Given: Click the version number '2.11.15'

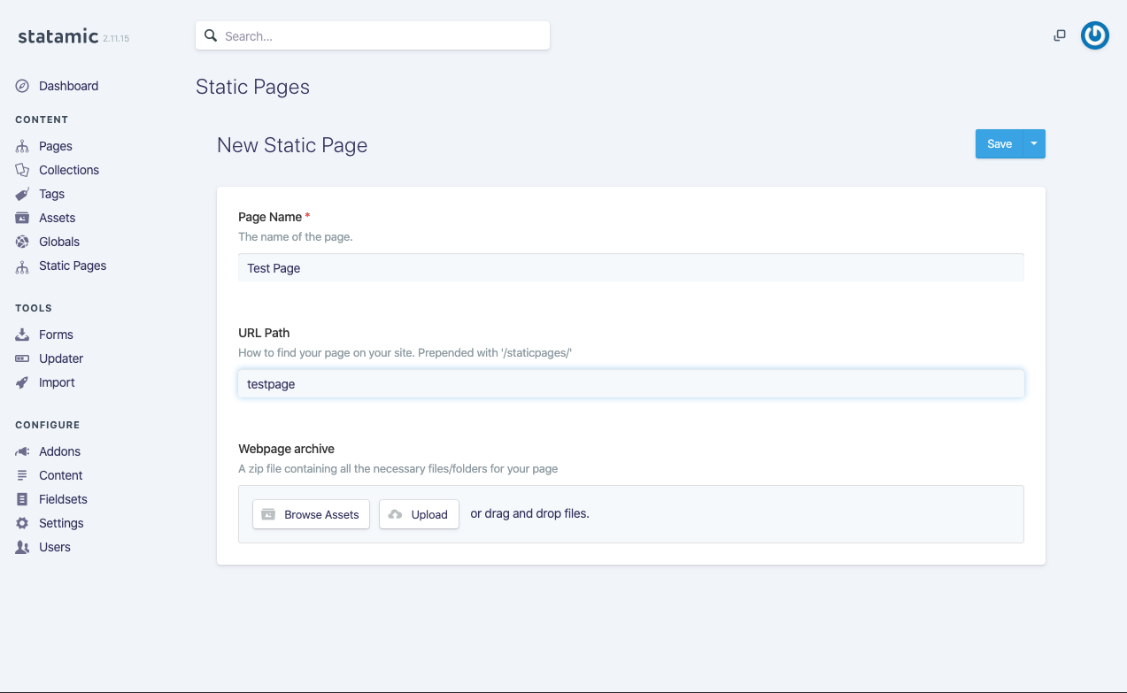Looking at the screenshot, I should click(116, 39).
